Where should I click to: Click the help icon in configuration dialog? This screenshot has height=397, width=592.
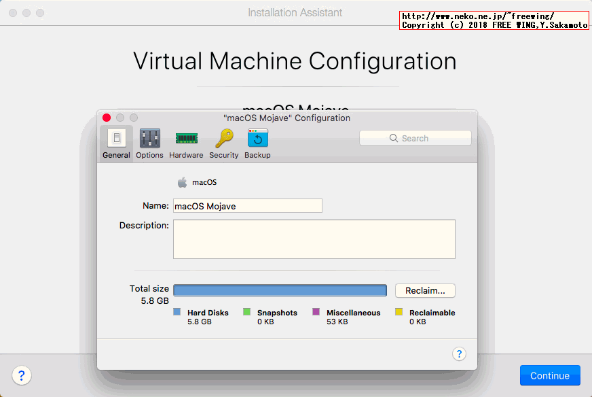(x=459, y=353)
